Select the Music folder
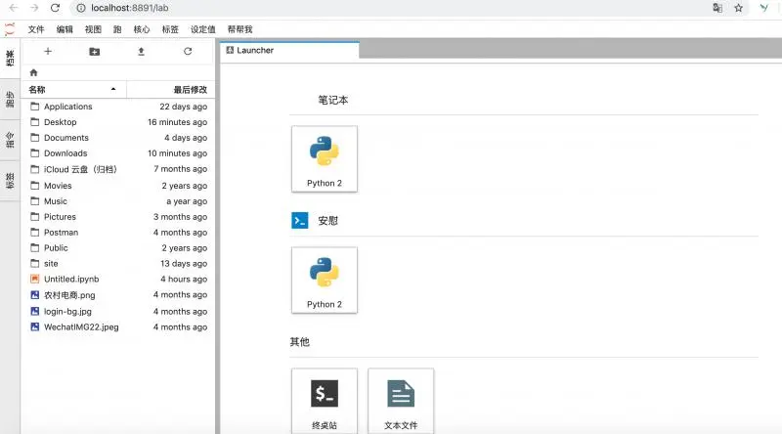 coord(118,201)
